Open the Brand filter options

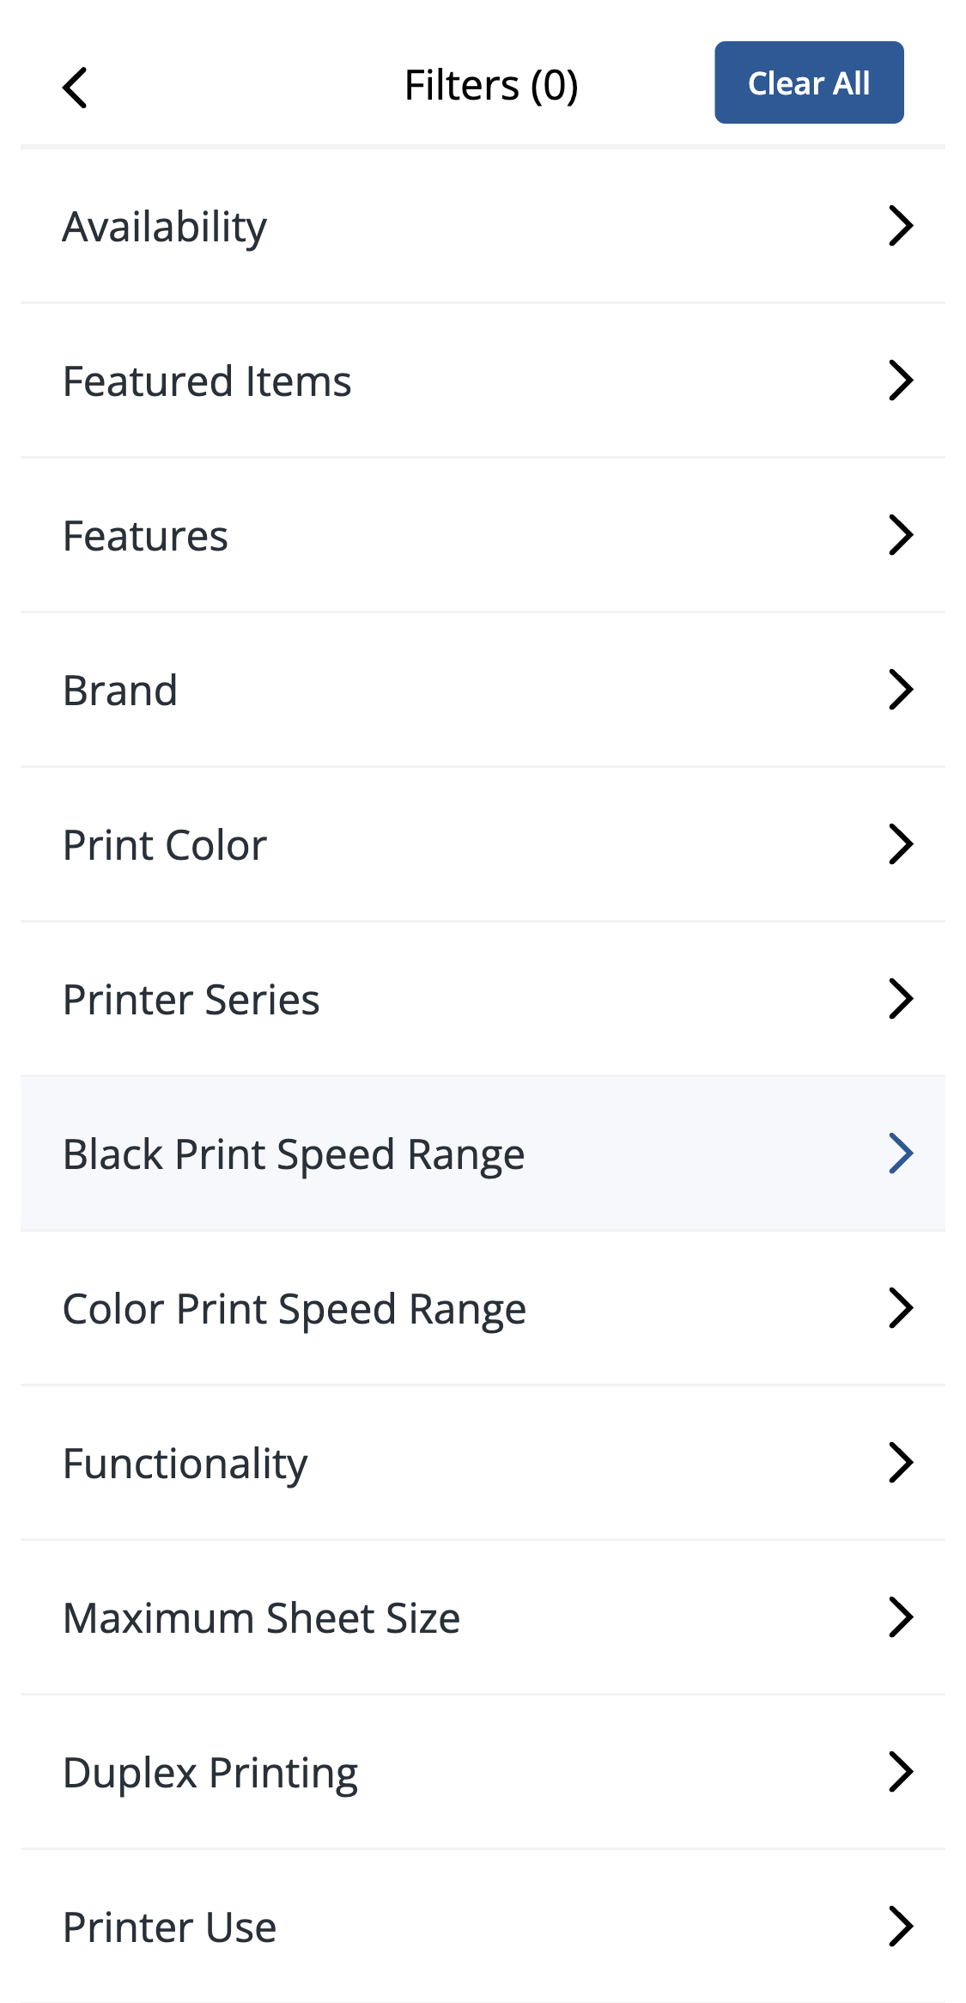901,689
